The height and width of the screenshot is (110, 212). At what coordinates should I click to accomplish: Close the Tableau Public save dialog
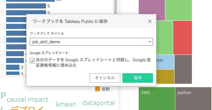coord(150,21)
